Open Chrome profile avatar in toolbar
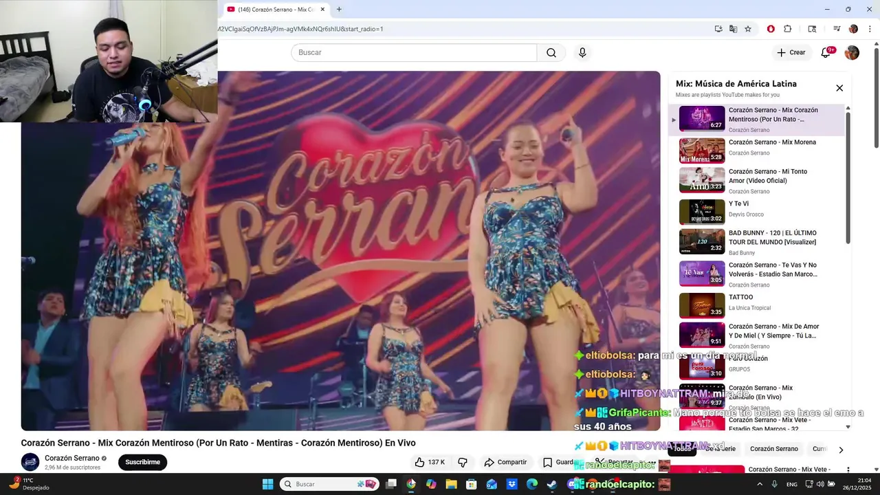This screenshot has height=495, width=880. [x=853, y=29]
